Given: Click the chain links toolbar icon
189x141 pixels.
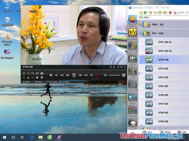Looking at the screenshot, I should click(155, 13).
